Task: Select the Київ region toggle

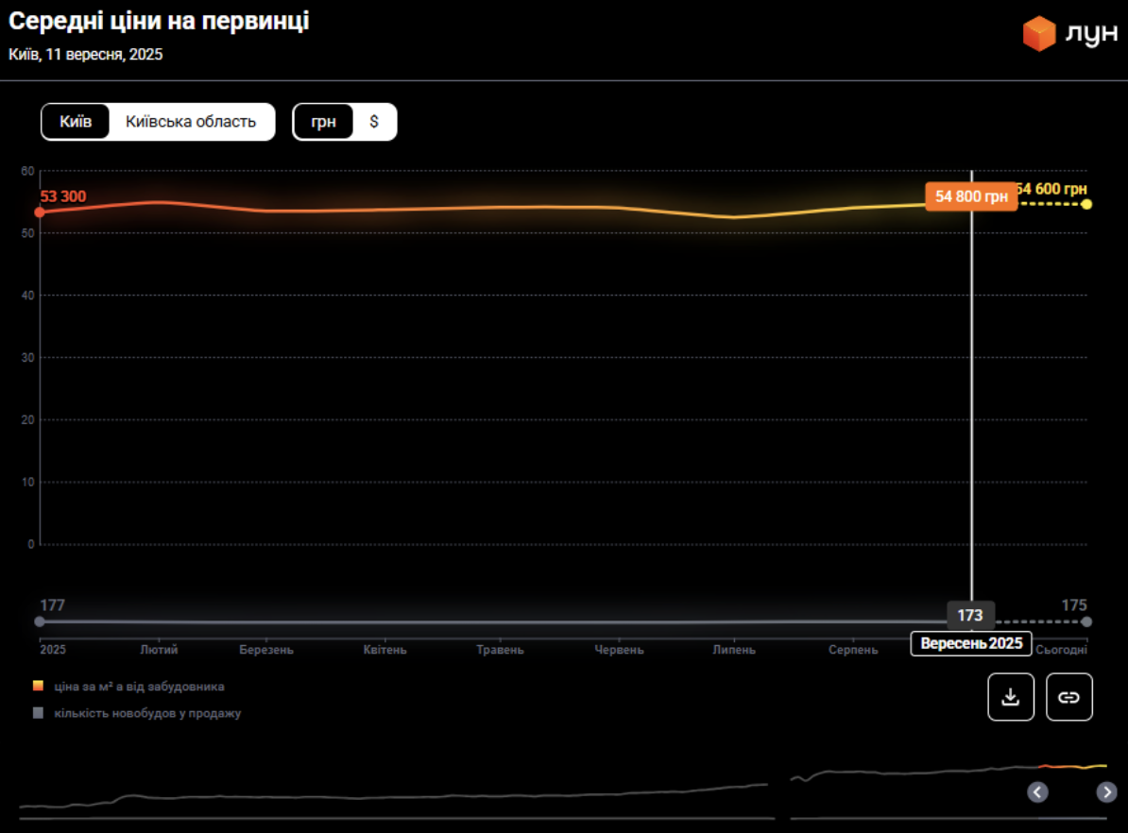Action: 76,122
